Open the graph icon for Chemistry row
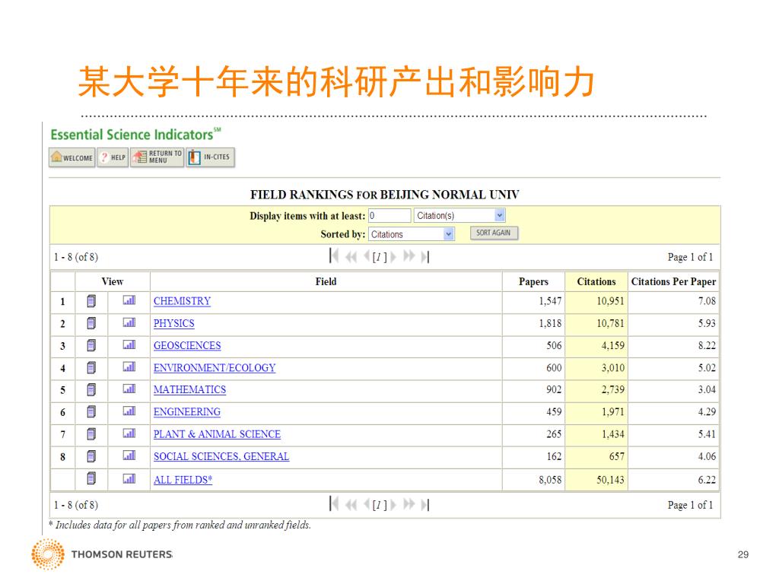The image size is (779, 584). (129, 300)
